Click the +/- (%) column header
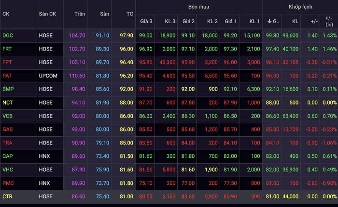338x207 pixels. tap(329, 21)
